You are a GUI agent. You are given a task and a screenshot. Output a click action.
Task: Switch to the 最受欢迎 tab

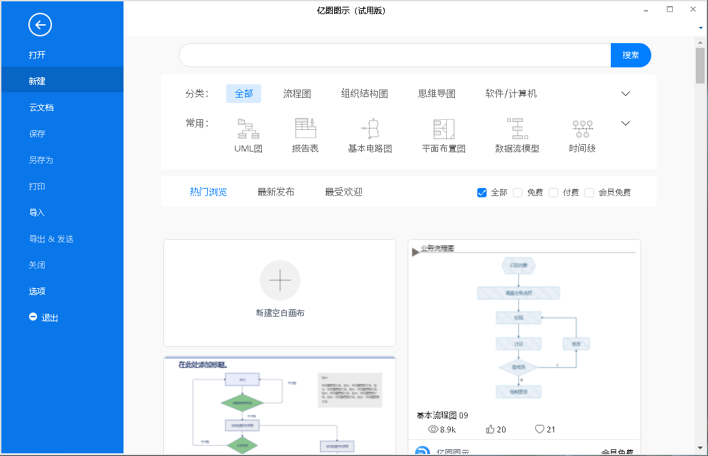point(344,192)
